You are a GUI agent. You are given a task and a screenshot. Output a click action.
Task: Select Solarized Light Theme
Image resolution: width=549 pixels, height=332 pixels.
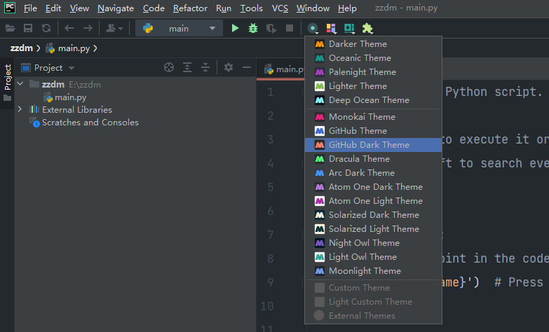(x=373, y=229)
